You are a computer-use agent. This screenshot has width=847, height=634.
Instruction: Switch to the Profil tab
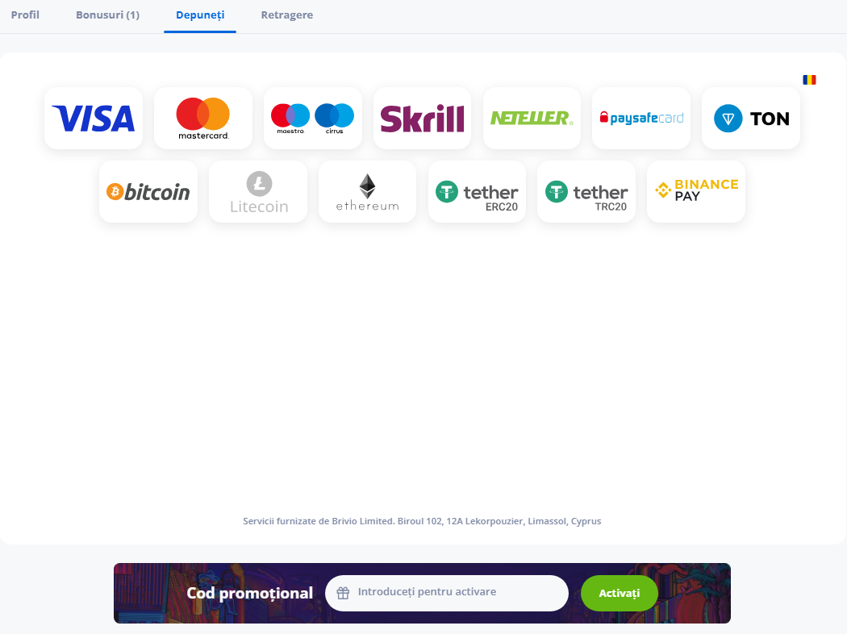[25, 15]
